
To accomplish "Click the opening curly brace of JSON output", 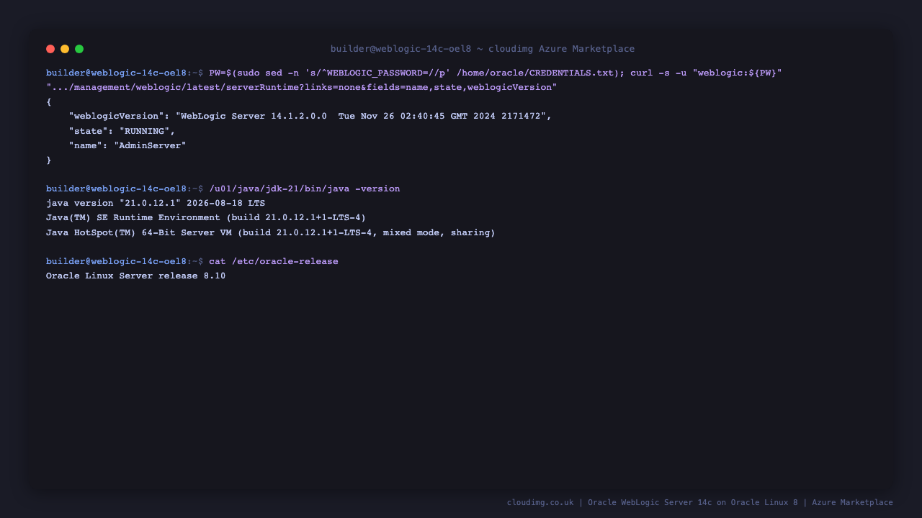I will [49, 101].
